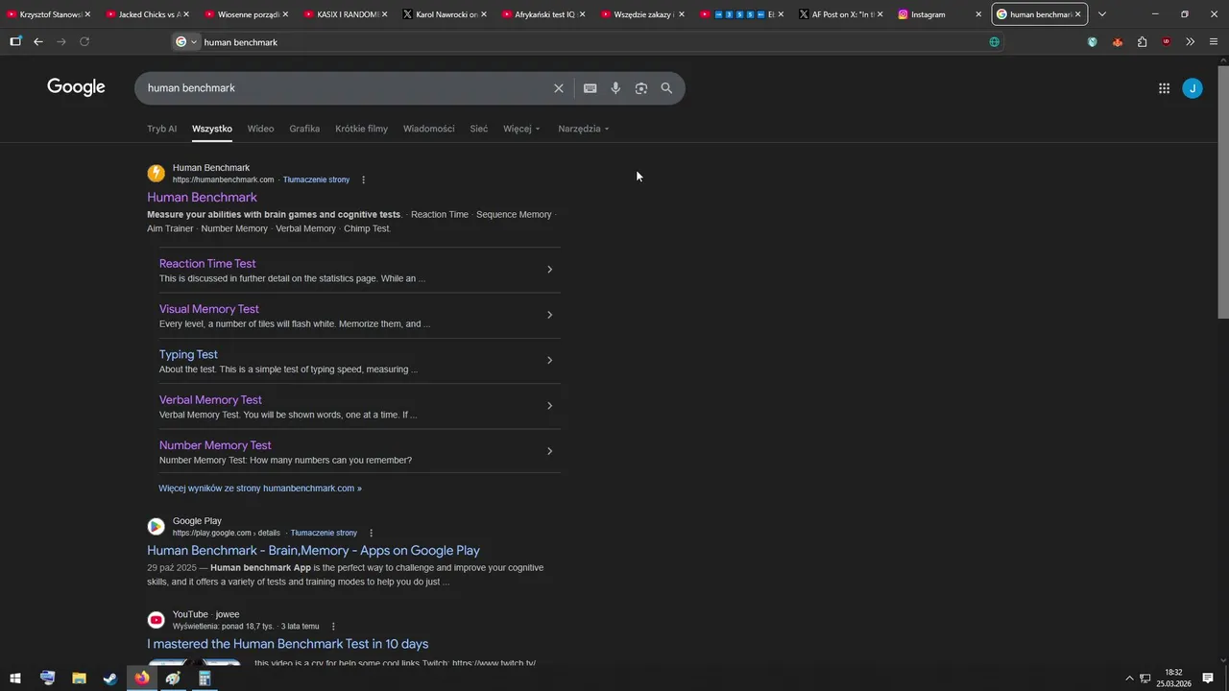
Task: Reload the page with the refresh icon
Action: tap(84, 42)
